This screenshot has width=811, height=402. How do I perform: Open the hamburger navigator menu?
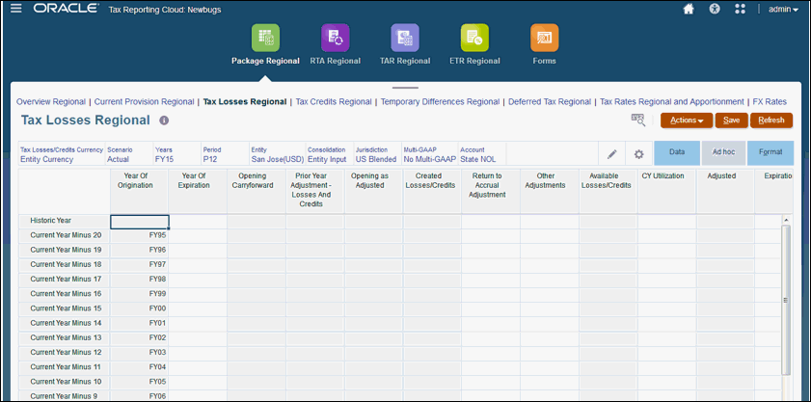16,9
